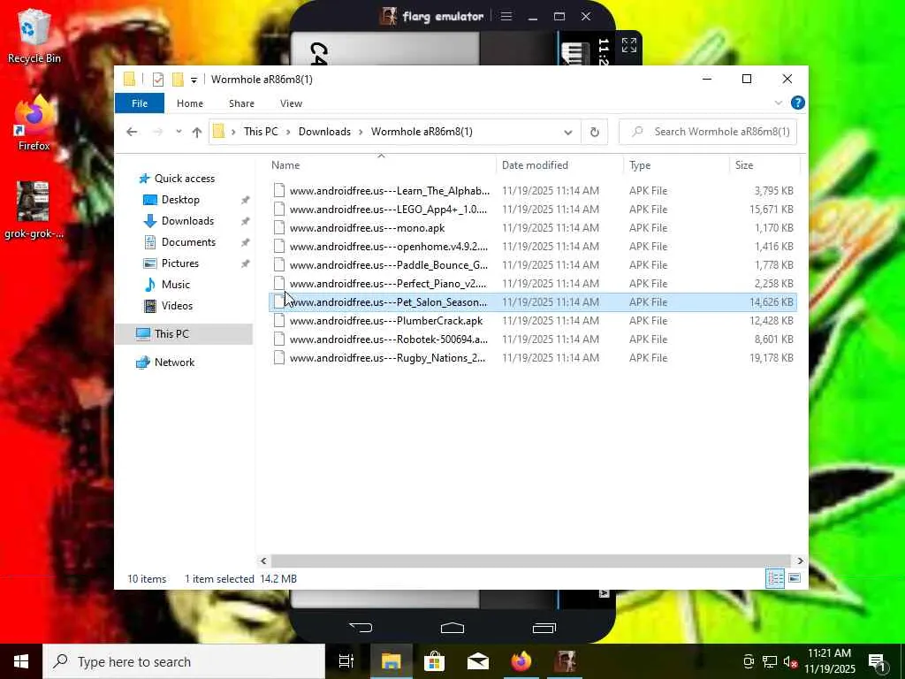Image resolution: width=905 pixels, height=679 pixels.
Task: Open Firefox from the taskbar
Action: coord(521,661)
